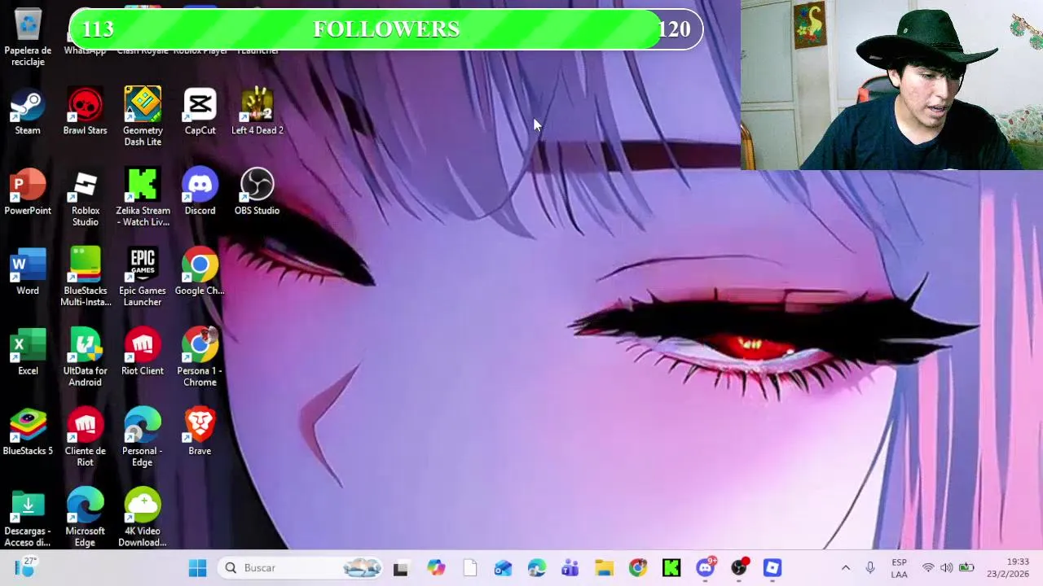Open the weather widget showing 27°
The image size is (1043, 586).
(26, 567)
